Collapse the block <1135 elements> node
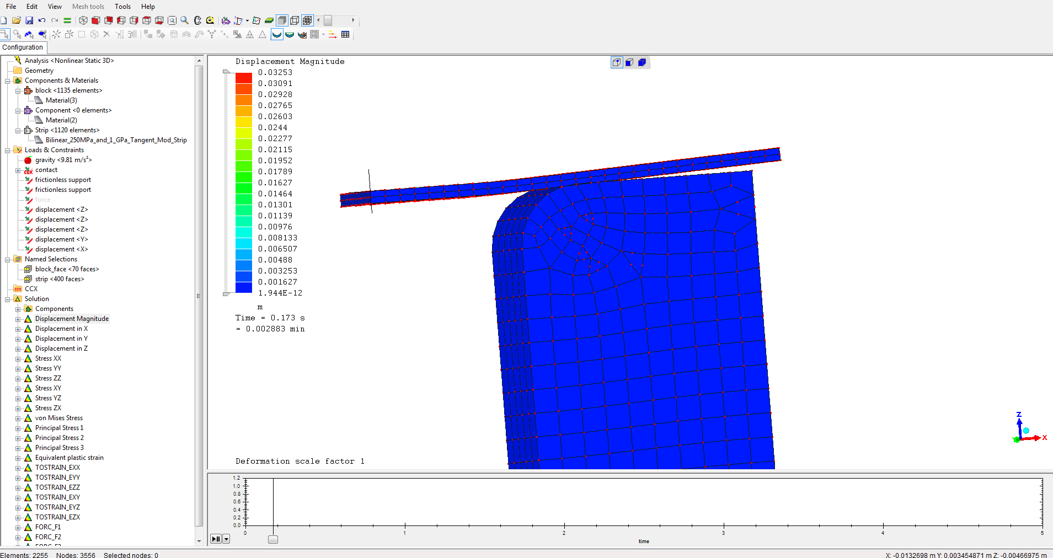 [18, 90]
